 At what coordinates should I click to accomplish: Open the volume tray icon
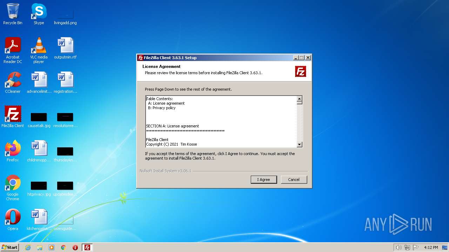click(398, 247)
